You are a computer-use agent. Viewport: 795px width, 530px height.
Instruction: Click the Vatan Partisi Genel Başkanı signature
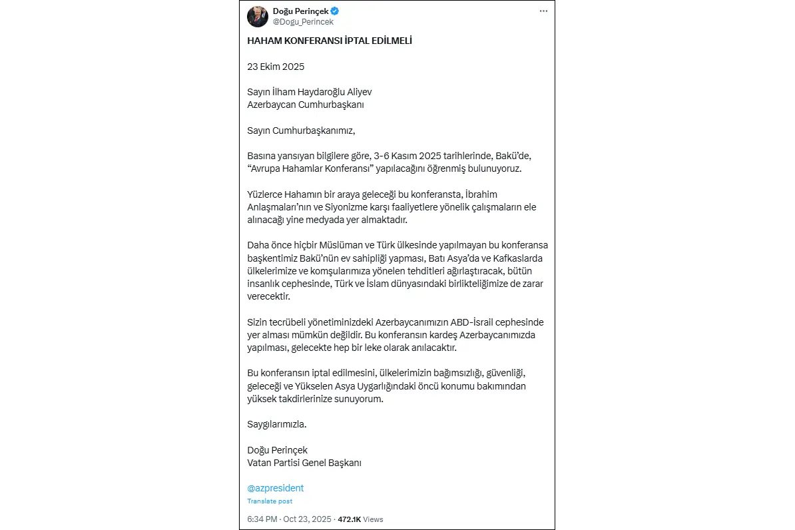pyautogui.click(x=304, y=462)
